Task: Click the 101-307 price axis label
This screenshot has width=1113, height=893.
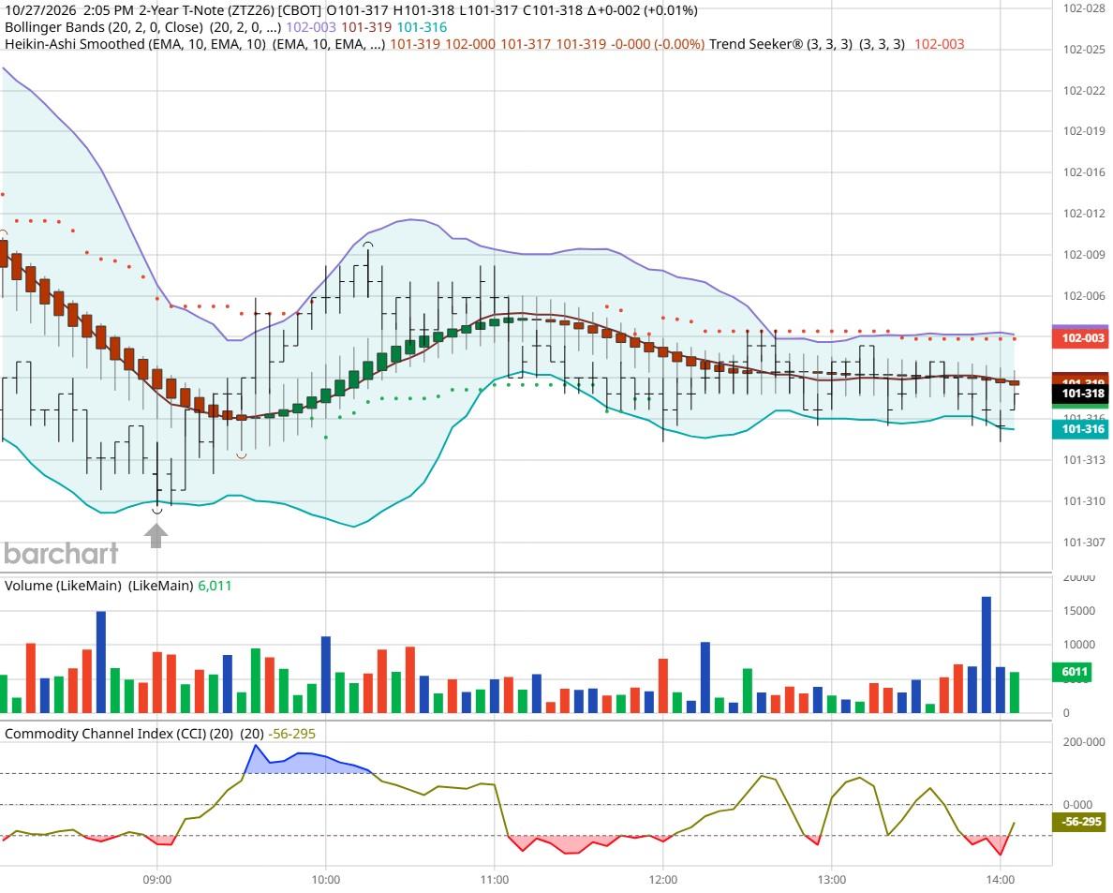Action: pos(1084,543)
